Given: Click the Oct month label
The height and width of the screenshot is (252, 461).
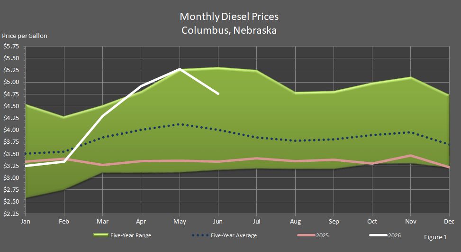Looking at the screenshot, I should point(372,221).
